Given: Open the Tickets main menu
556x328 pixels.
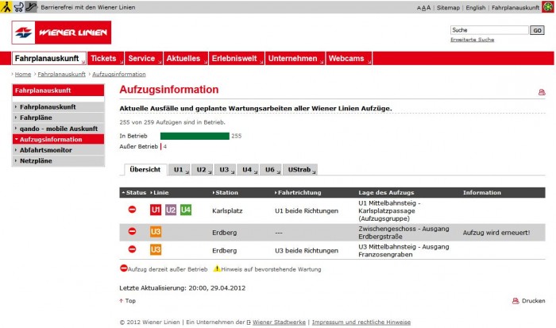Looking at the screenshot, I should point(106,59).
